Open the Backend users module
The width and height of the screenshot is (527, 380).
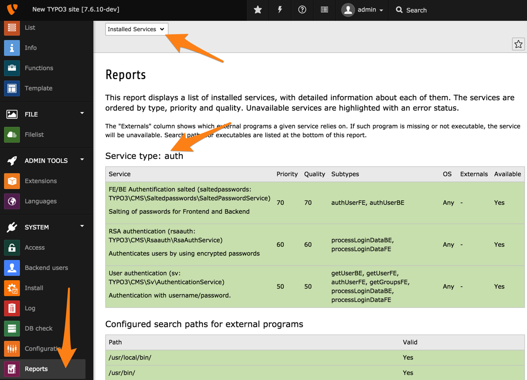(46, 268)
